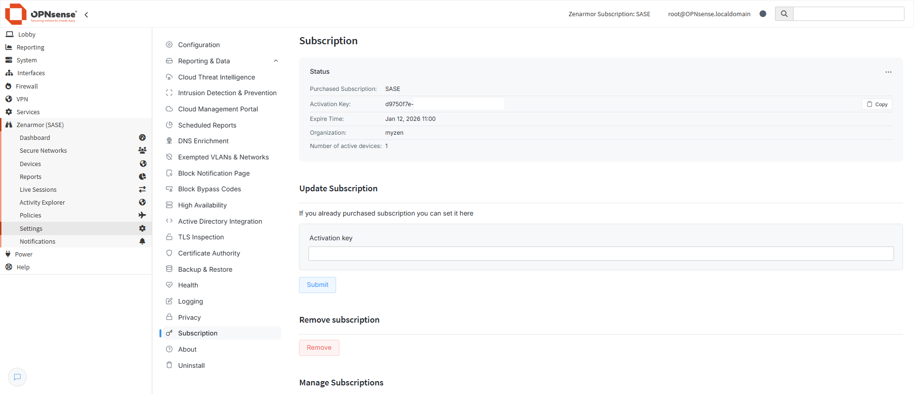Click into the top search field

[x=849, y=14]
